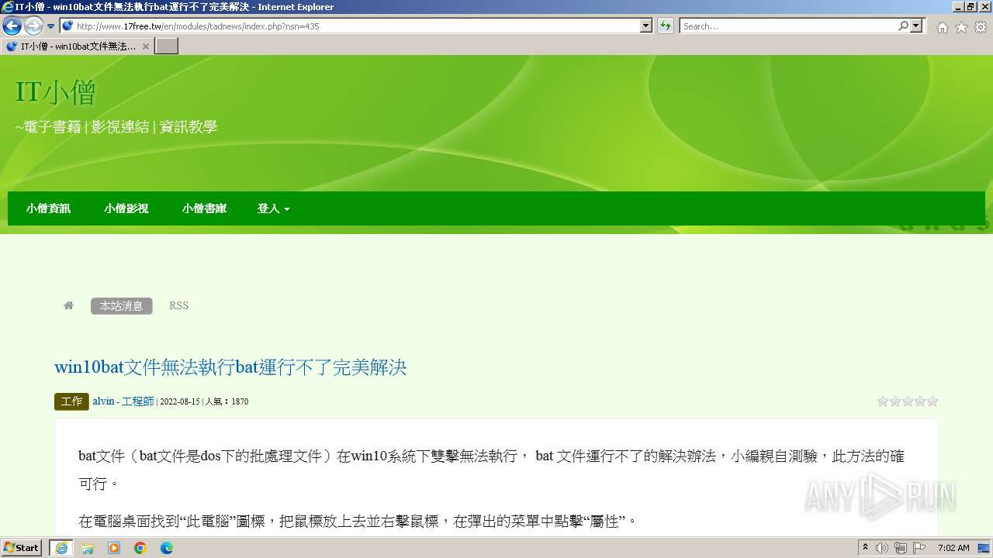
Task: Open the search provider dropdown
Action: [917, 26]
